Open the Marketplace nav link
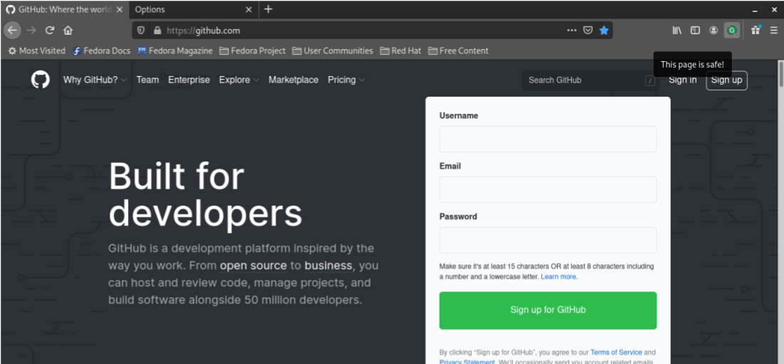Image resolution: width=784 pixels, height=364 pixels. coord(294,80)
